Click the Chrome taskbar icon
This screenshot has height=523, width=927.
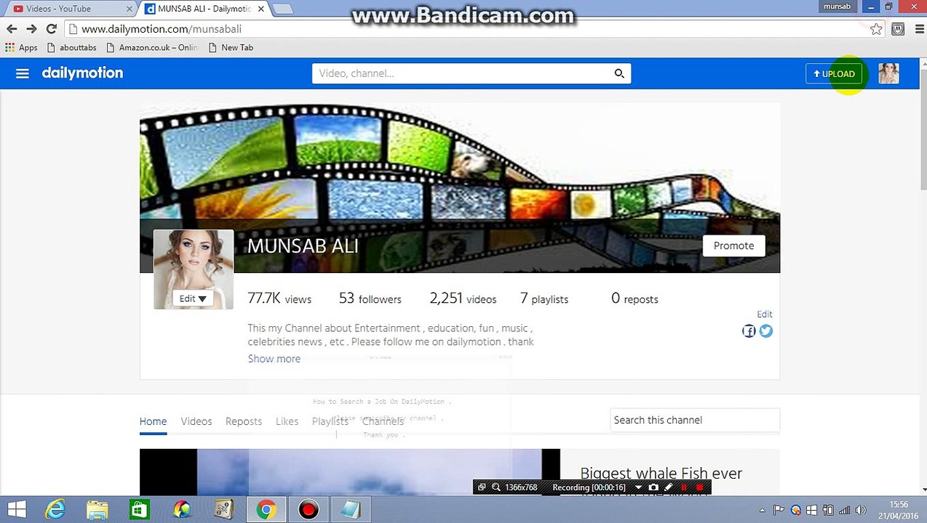tap(266, 510)
